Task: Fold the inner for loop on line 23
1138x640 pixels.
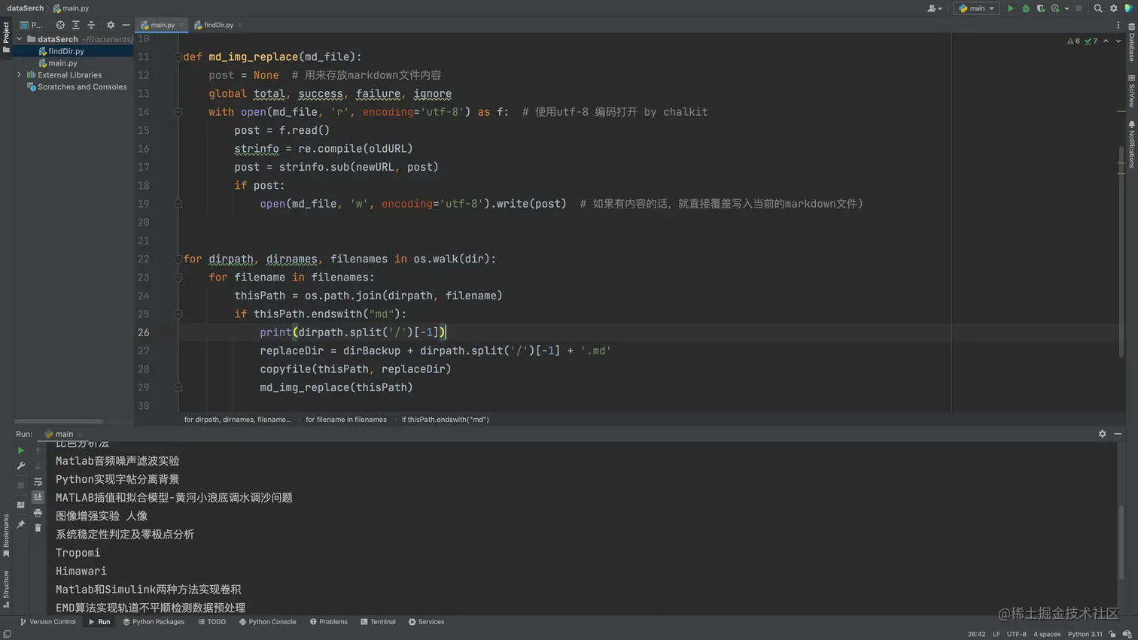Action: [178, 278]
